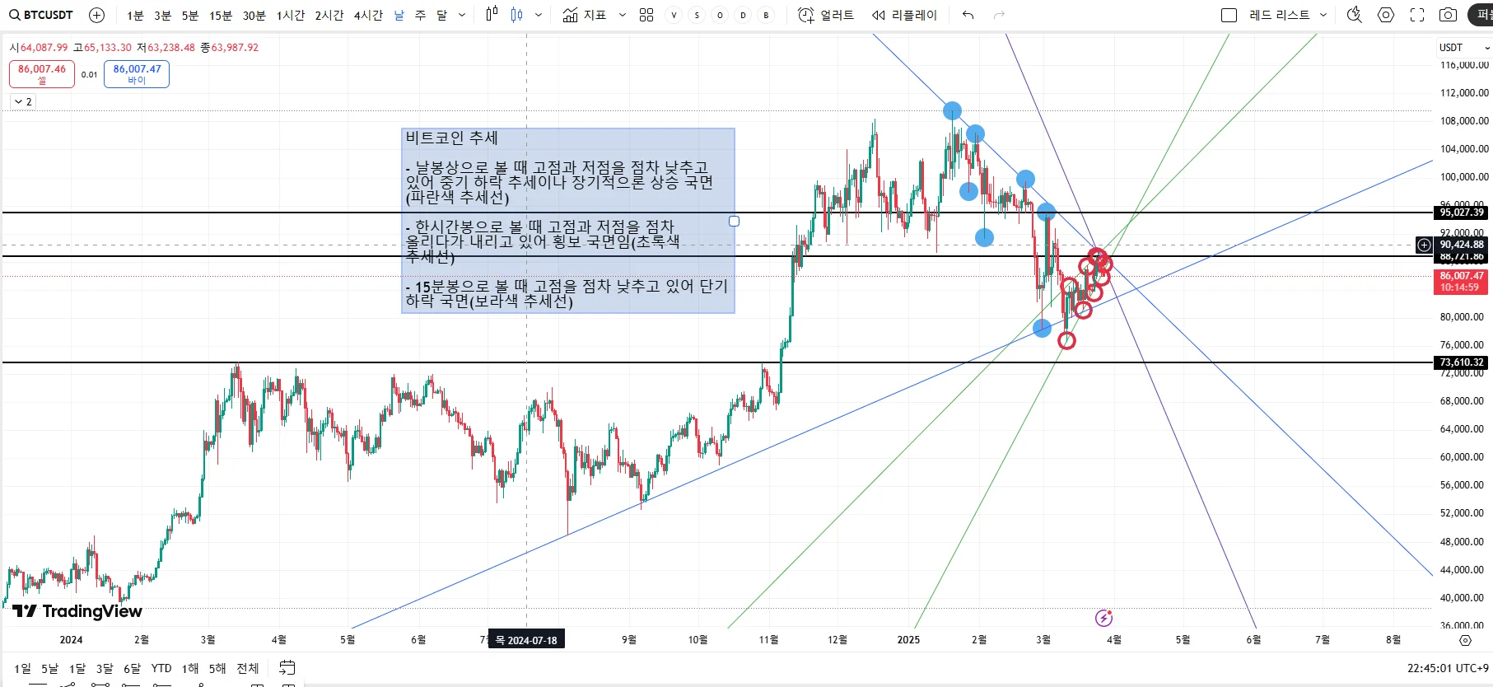Select the monthly 달 interval
The image size is (1493, 687).
(441, 15)
